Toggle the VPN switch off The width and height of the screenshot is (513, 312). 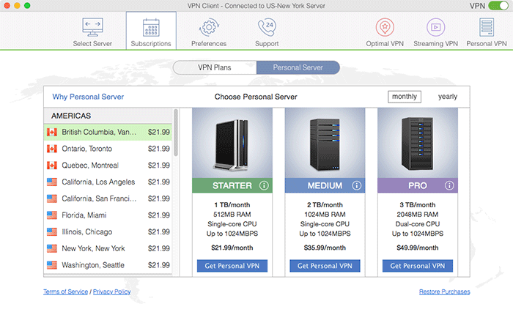coord(498,6)
